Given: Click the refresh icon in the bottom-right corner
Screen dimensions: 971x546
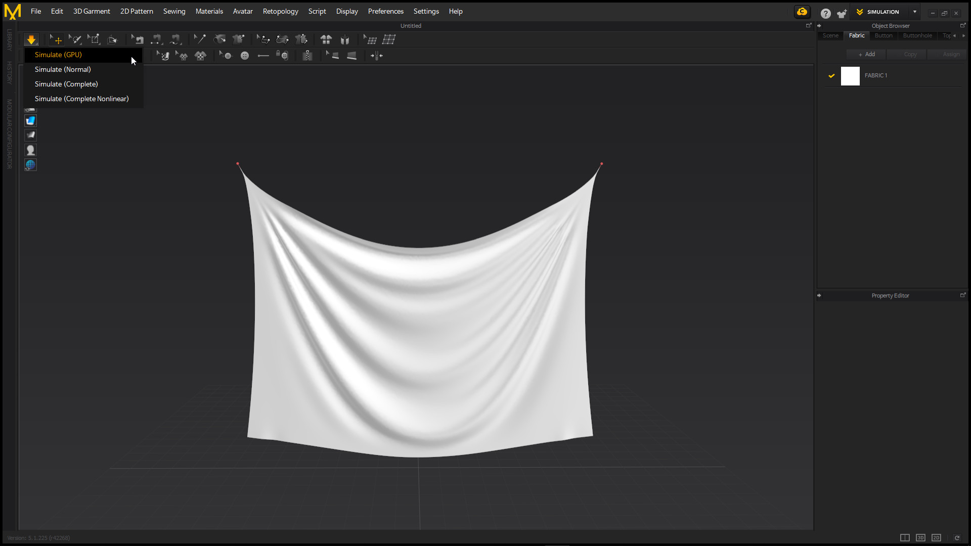Looking at the screenshot, I should [957, 537].
